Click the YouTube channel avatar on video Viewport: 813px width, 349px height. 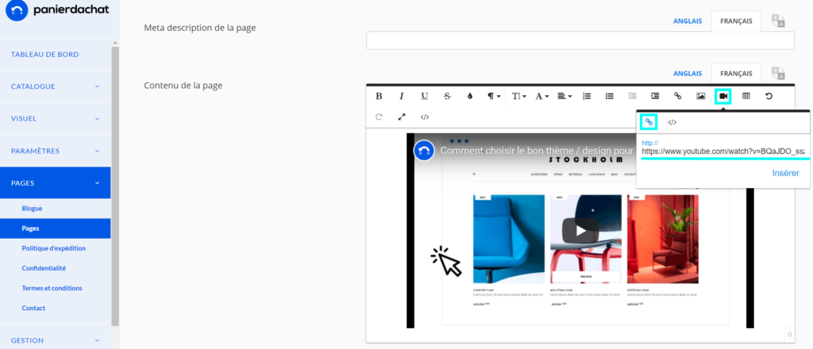(x=424, y=150)
